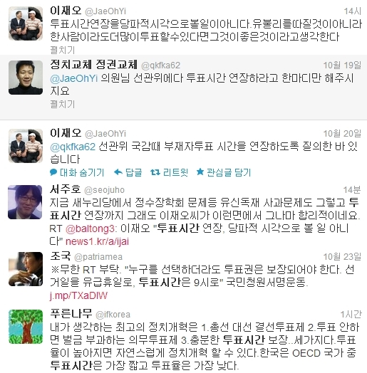Open 정치교체 정권교체 profile picture
Screen dimensions: 367x373
click(26, 78)
